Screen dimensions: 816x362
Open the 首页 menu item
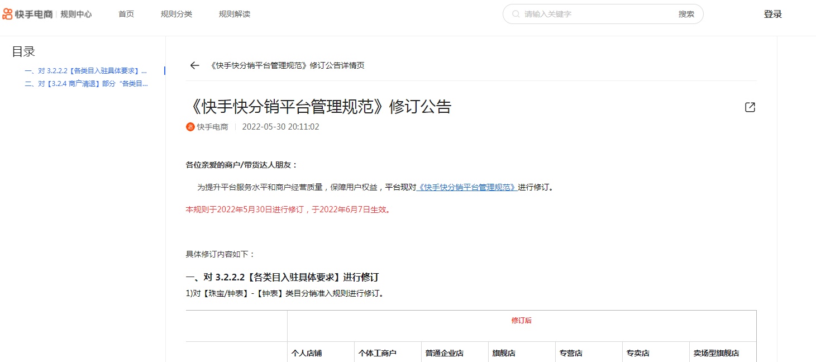coord(126,14)
